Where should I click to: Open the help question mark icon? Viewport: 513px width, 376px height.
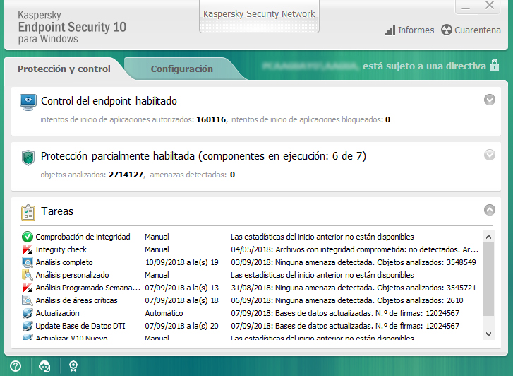point(16,366)
